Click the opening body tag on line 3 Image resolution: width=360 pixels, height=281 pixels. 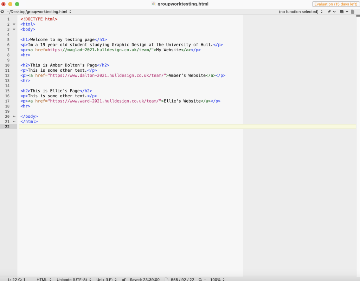tap(28, 30)
